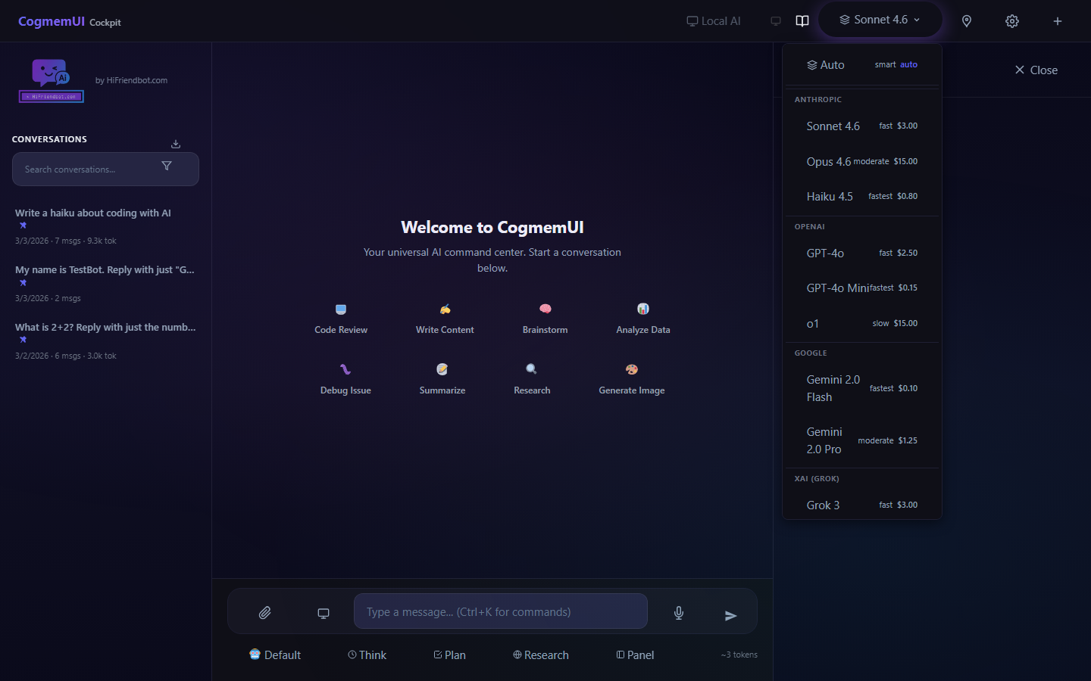Click the paperclip attach file icon

tap(264, 613)
